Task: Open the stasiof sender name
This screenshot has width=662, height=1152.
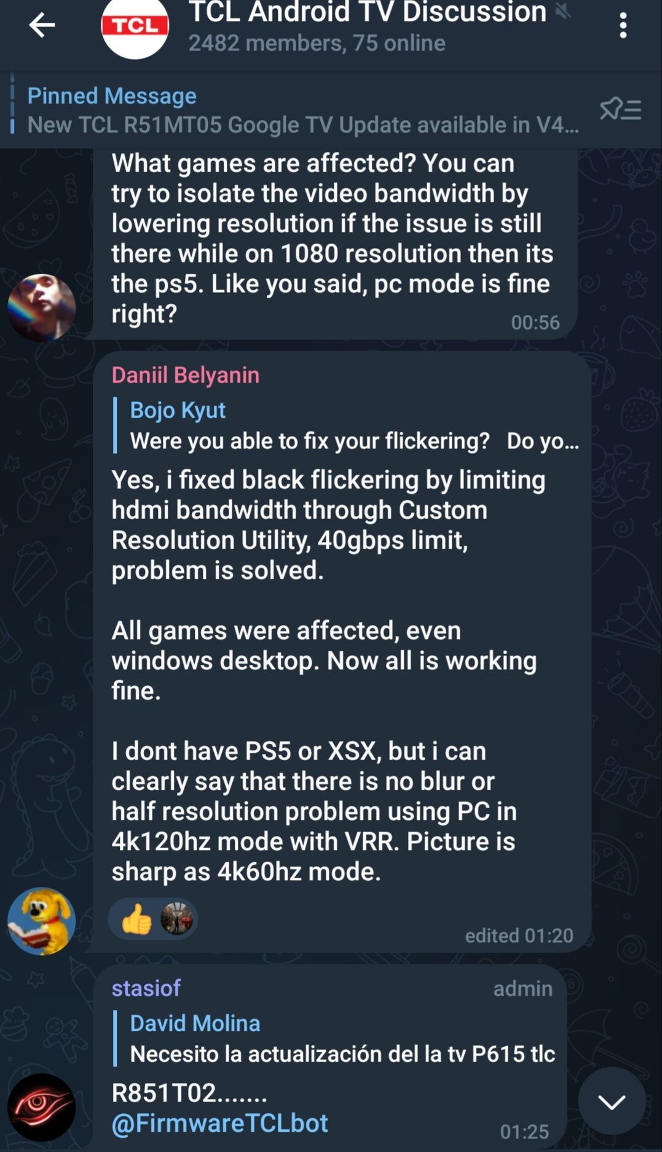Action: pyautogui.click(x=146, y=988)
